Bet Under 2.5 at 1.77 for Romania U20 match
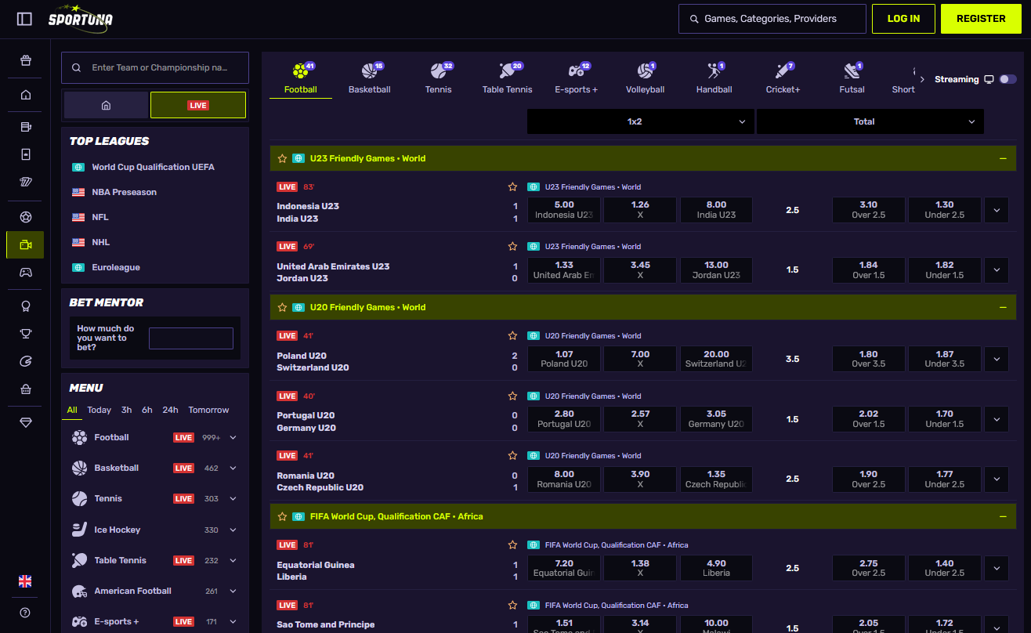The image size is (1031, 633). [x=945, y=479]
